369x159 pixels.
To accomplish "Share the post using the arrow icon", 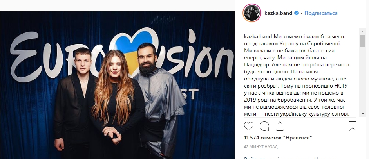I will pos(280,126).
